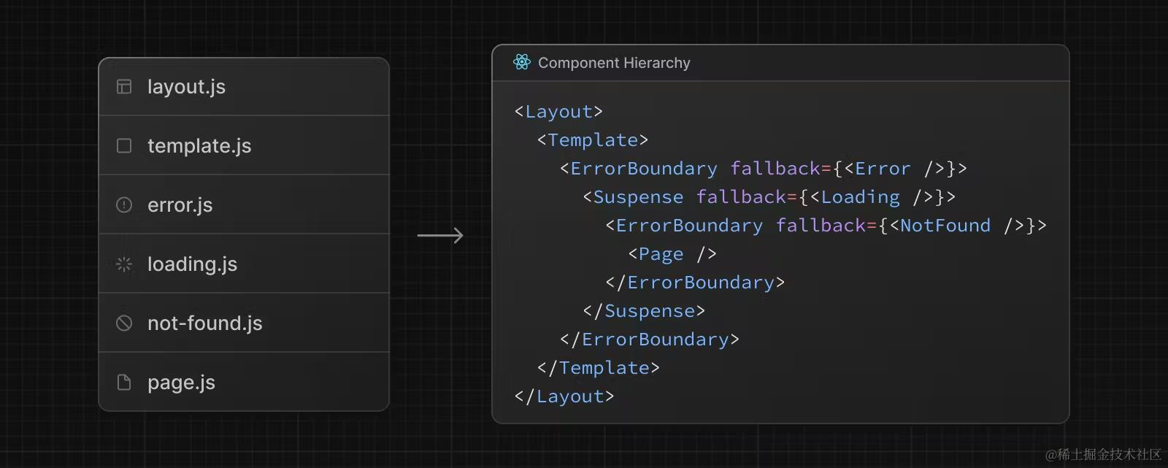
Task: Click the file icon beside page.js
Action: tap(124, 383)
